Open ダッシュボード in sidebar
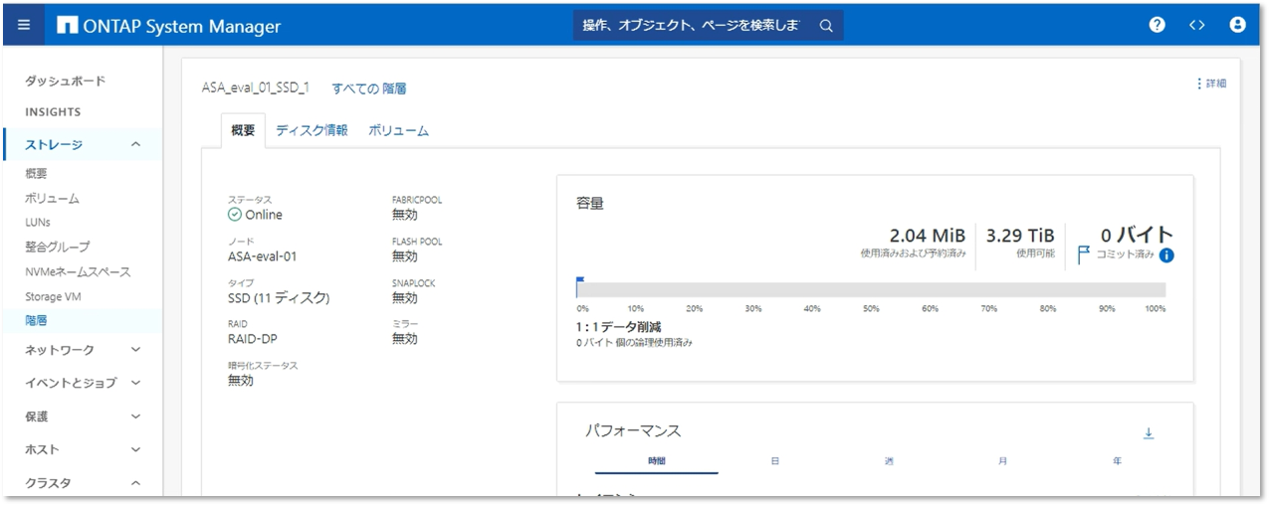1269x505 pixels. pyautogui.click(x=65, y=81)
